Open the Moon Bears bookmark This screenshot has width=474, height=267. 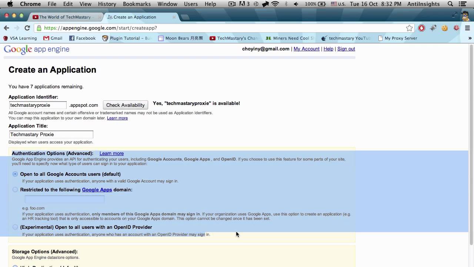coord(181,38)
